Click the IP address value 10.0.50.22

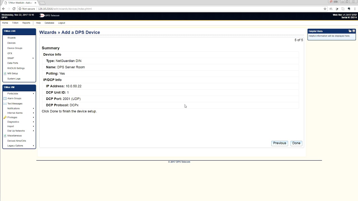(74, 86)
